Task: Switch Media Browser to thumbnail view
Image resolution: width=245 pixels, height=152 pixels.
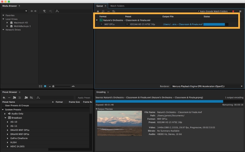Action: pos(45,86)
